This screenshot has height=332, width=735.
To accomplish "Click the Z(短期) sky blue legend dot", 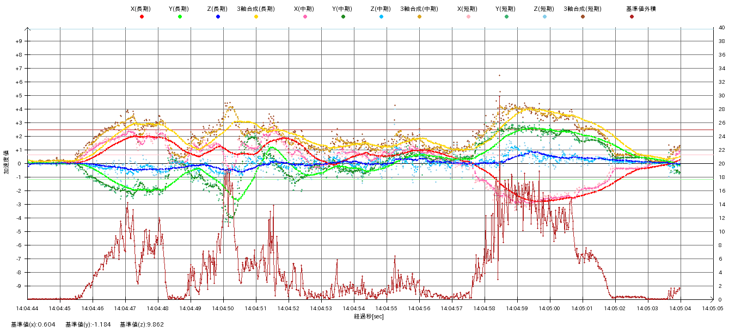I will (544, 17).
